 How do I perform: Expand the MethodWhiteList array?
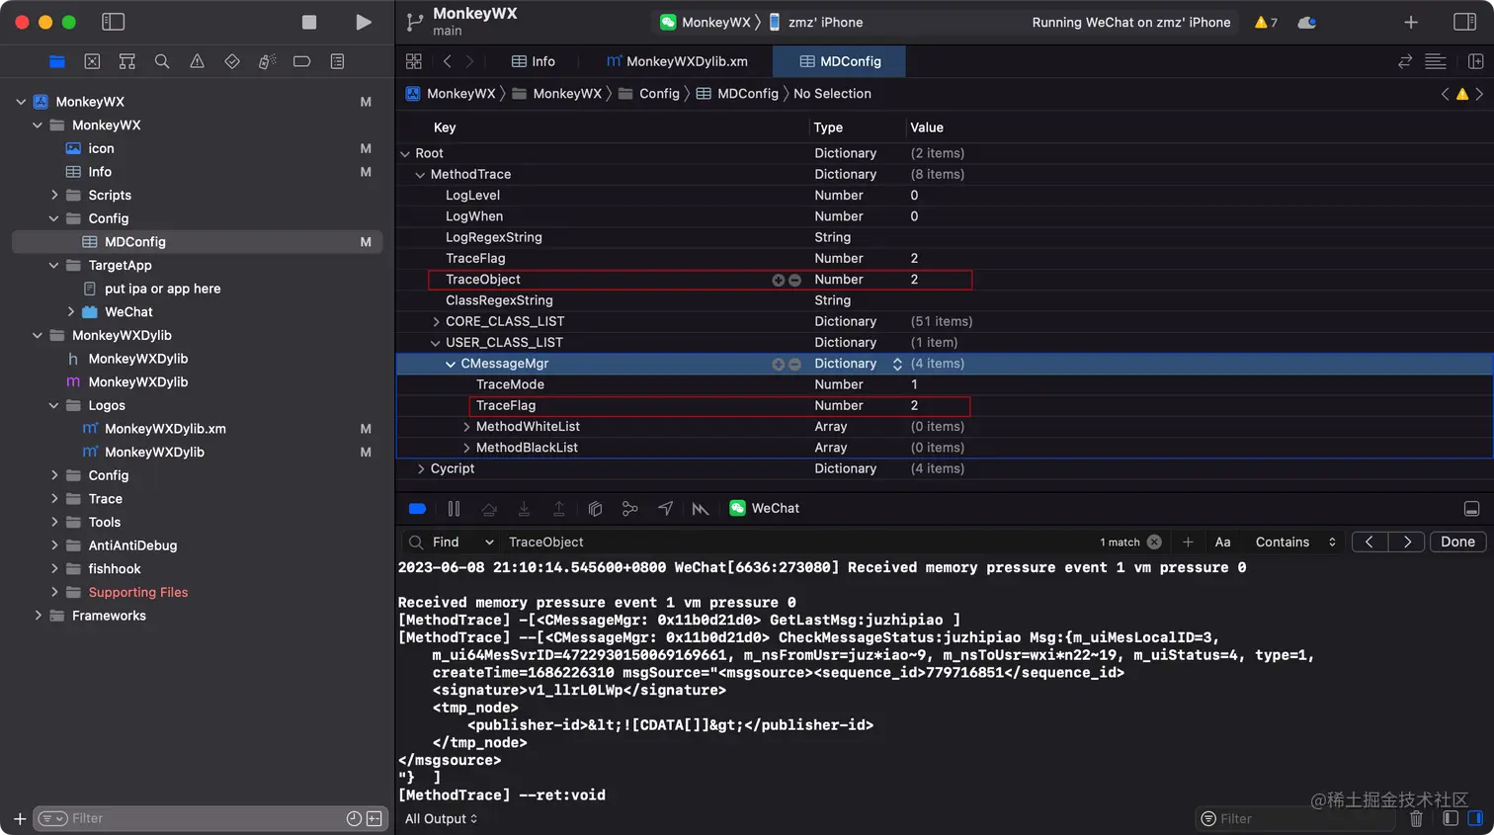[x=466, y=427]
